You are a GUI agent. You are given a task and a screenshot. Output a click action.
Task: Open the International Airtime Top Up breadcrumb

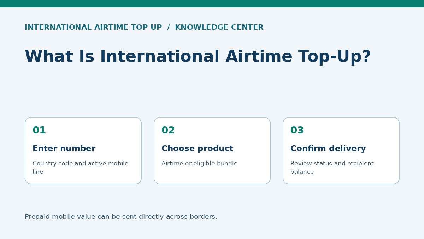point(93,28)
